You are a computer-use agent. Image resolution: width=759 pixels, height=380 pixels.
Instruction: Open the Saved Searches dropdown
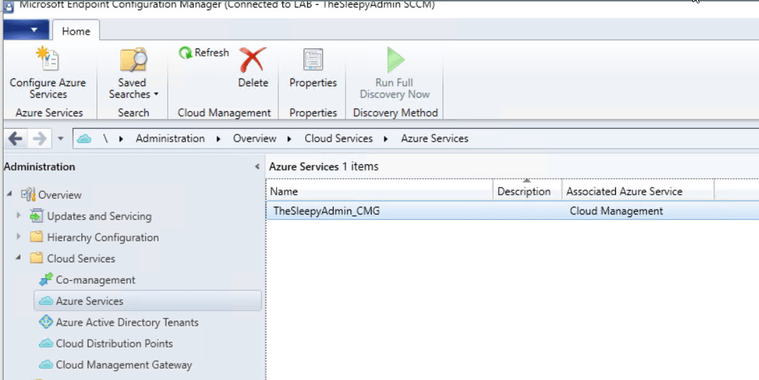132,88
